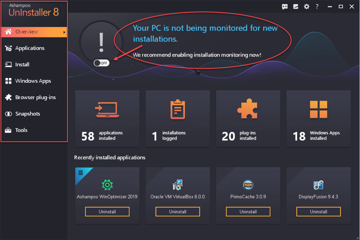The image size is (360, 240).
Task: Click the Oracle VM VirtualBox icon
Action: 178,185
